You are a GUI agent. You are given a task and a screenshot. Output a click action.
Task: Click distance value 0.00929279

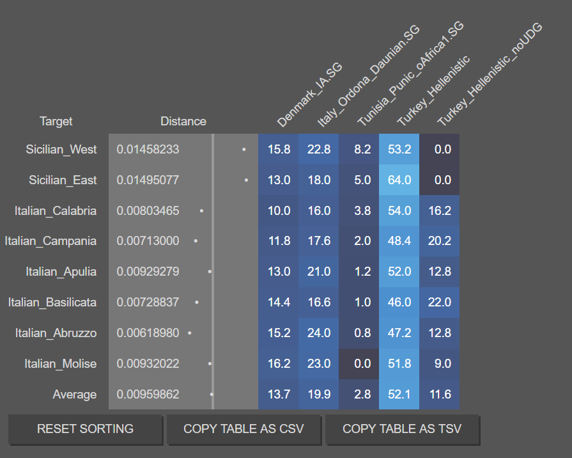(148, 272)
